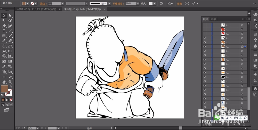Switch to the 图层 panel tab
This screenshot has height=130, width=258.
point(206,19)
